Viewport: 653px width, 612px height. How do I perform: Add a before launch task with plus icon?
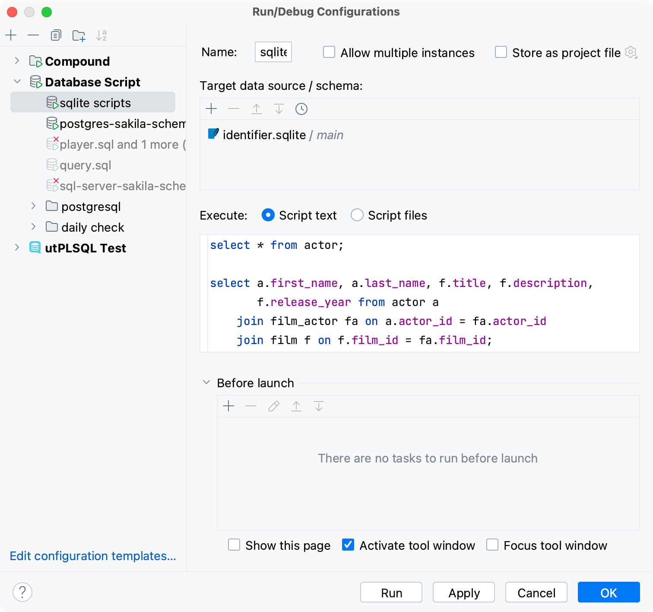(x=228, y=406)
